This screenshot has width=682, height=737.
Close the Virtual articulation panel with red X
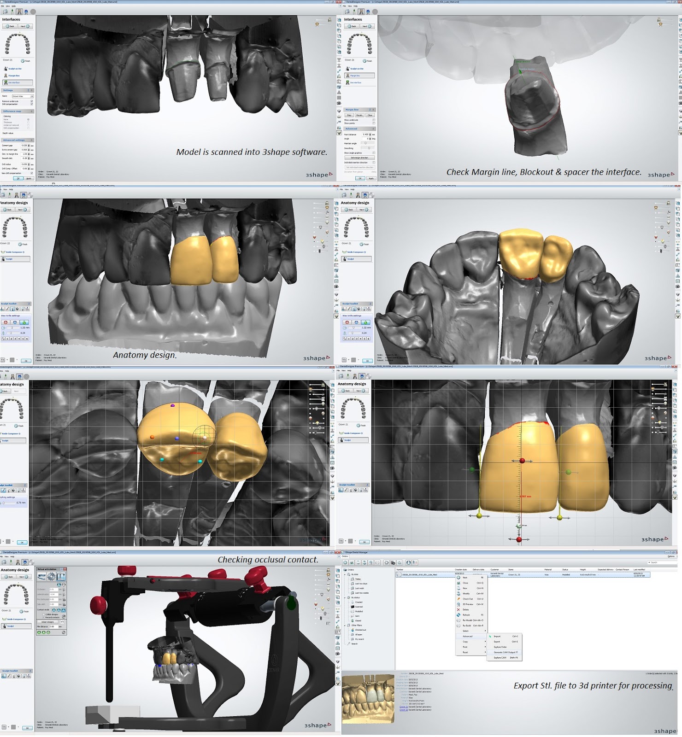click(x=65, y=569)
